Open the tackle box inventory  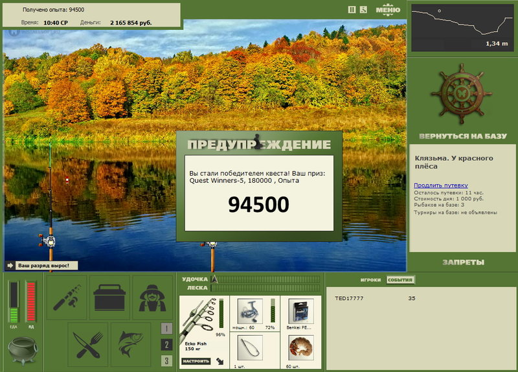pyautogui.click(x=109, y=297)
